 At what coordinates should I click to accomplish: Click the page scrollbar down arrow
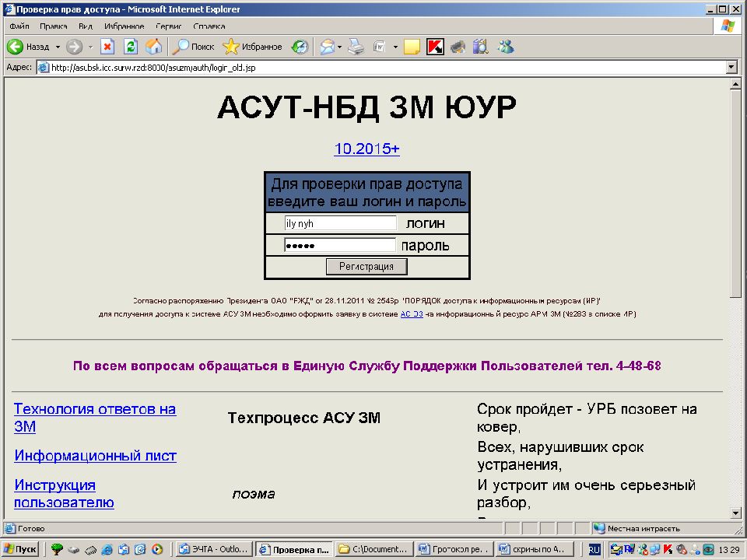pyautogui.click(x=735, y=513)
